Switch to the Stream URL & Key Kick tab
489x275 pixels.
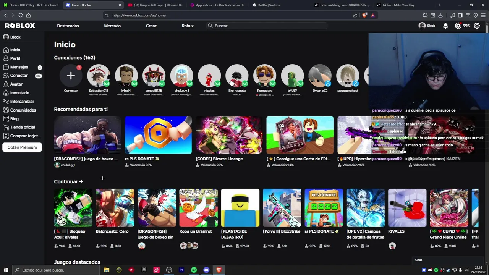point(31,5)
